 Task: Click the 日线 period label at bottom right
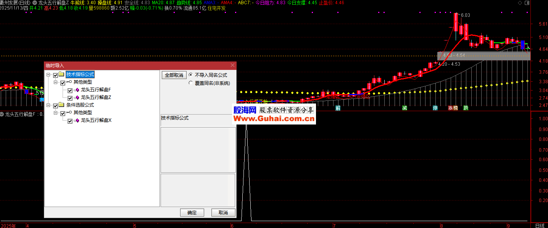pyautogui.click(x=540, y=225)
